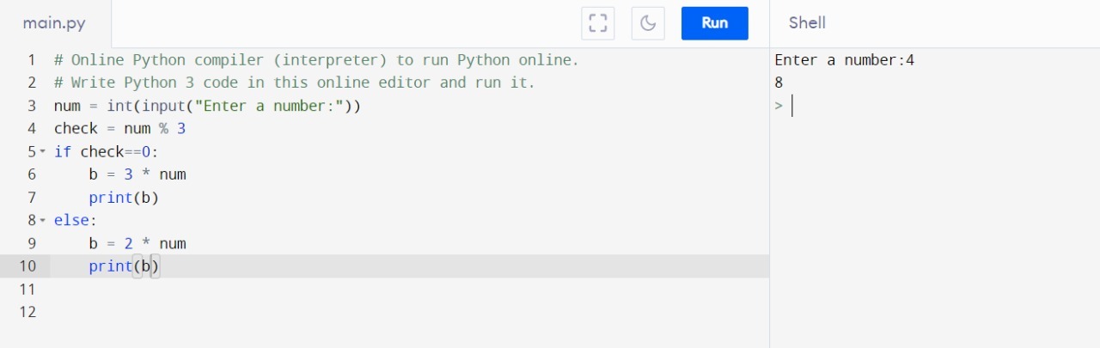Place cursor on 'b = 2 * num' line
The height and width of the screenshot is (348, 1100).
click(x=137, y=243)
